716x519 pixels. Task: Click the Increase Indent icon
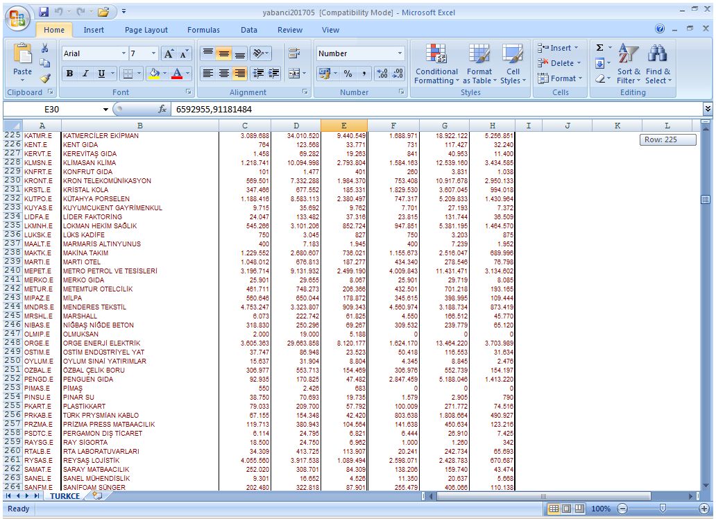pyautogui.click(x=274, y=73)
